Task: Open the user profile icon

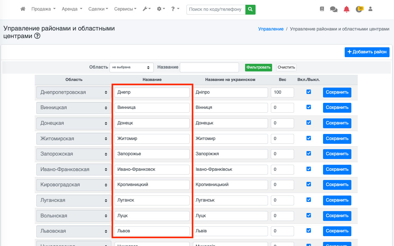Action: click(370, 9)
